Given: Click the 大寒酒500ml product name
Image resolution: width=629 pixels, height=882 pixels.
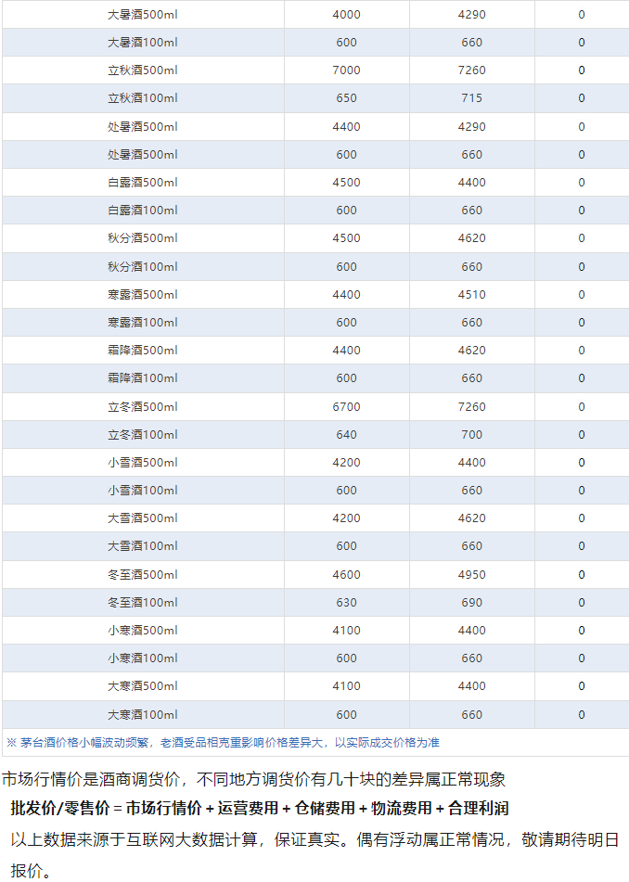Looking at the screenshot, I should coord(143,685).
